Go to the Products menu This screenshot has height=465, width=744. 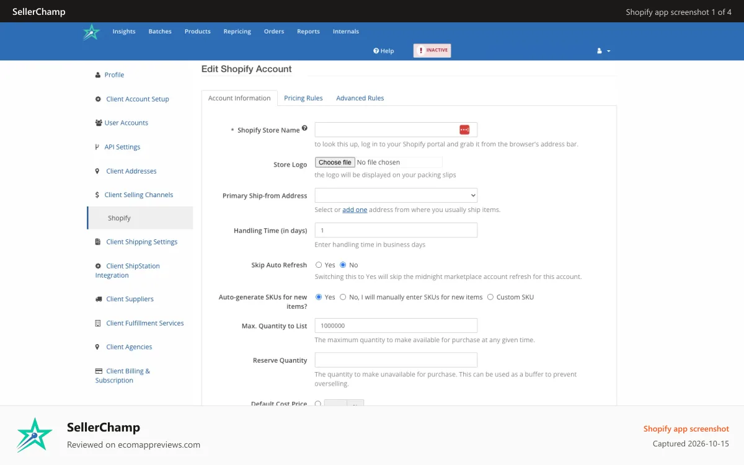coord(198,32)
